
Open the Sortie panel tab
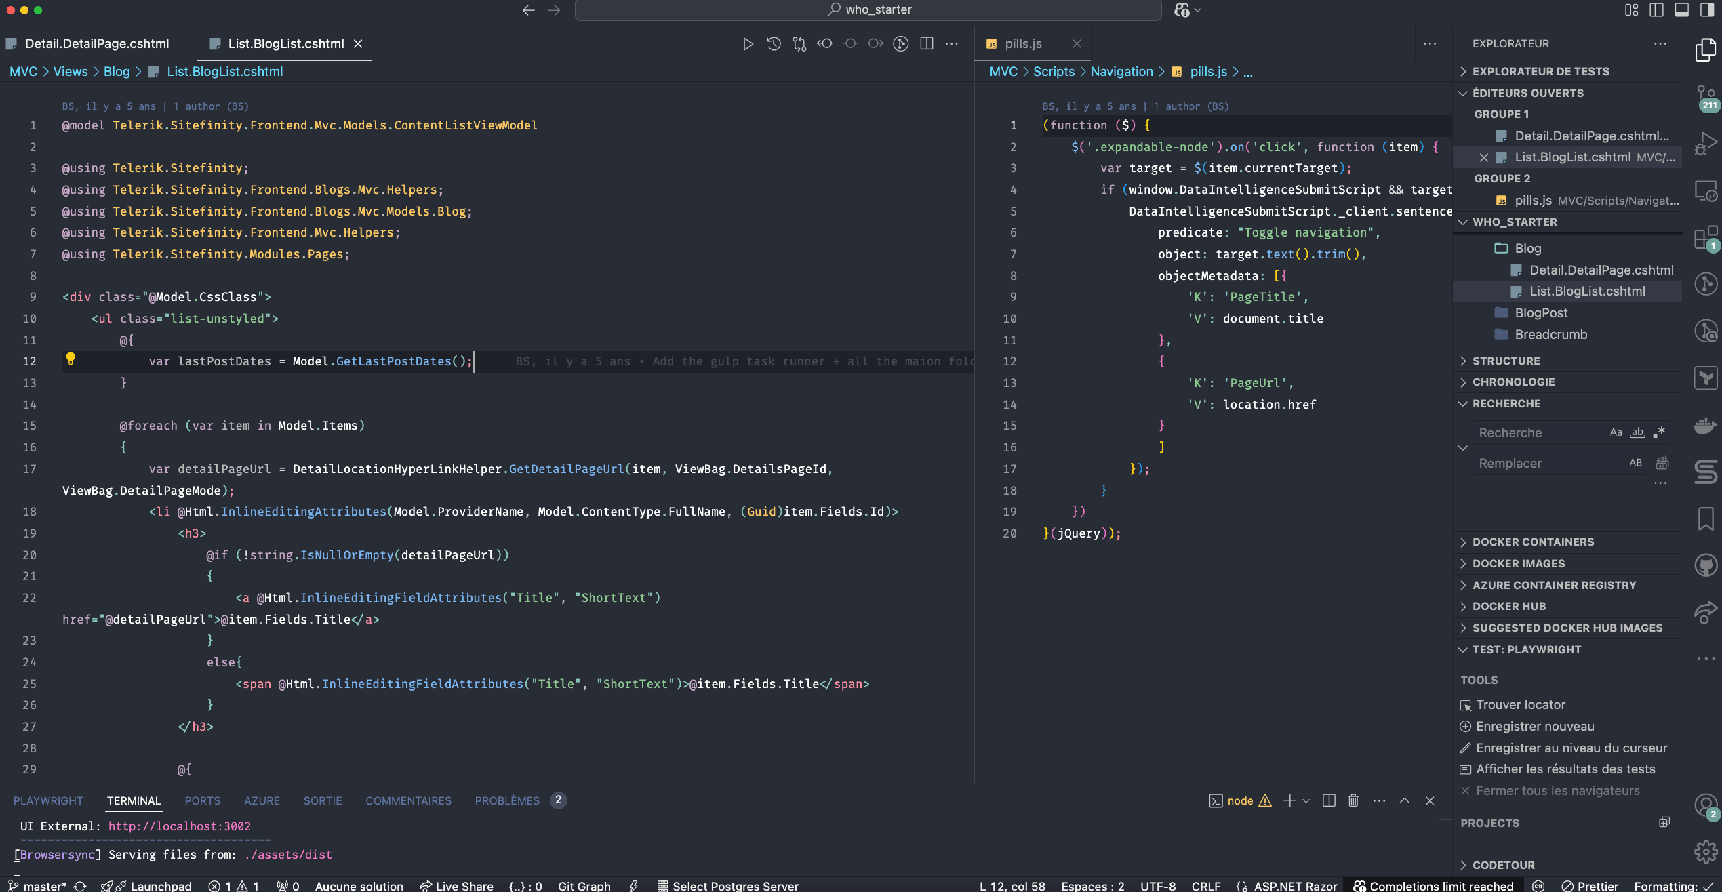click(322, 800)
